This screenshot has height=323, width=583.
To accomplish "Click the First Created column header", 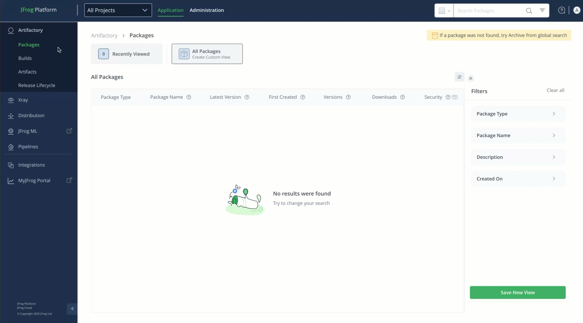I will point(283,97).
